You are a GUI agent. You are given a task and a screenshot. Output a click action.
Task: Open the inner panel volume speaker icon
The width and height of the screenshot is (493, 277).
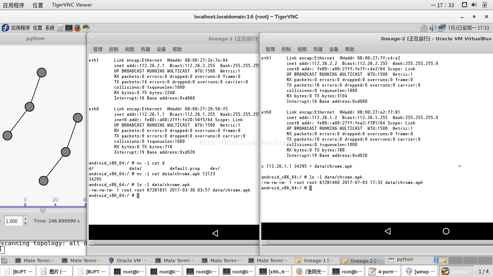[433, 28]
